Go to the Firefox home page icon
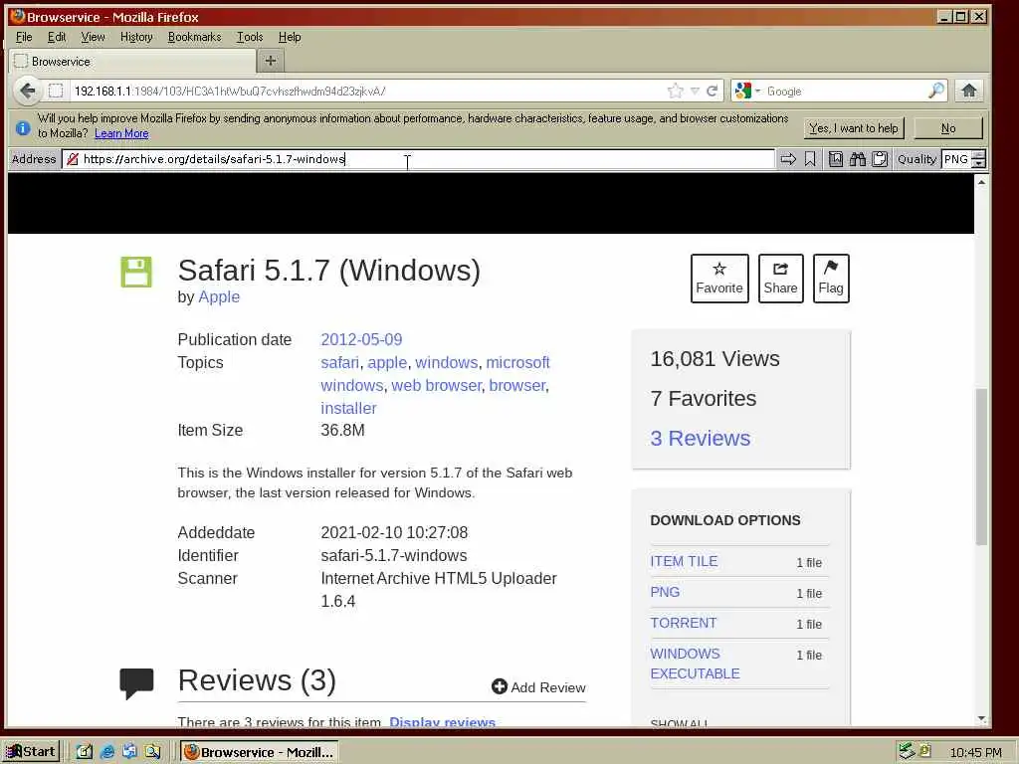Image resolution: width=1019 pixels, height=764 pixels. 969,91
